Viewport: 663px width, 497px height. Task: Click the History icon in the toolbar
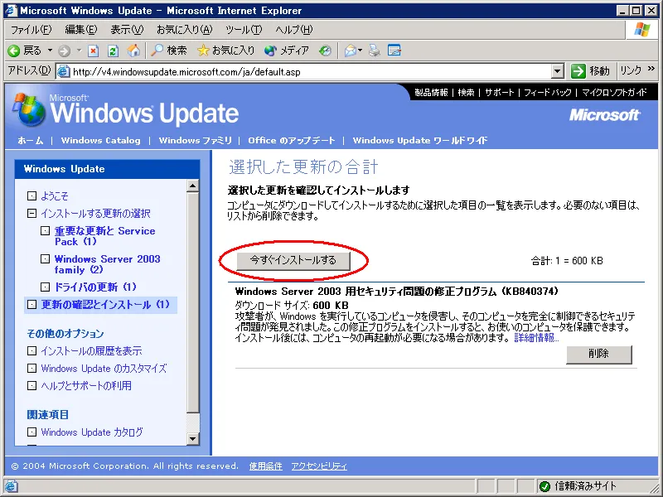coord(325,51)
